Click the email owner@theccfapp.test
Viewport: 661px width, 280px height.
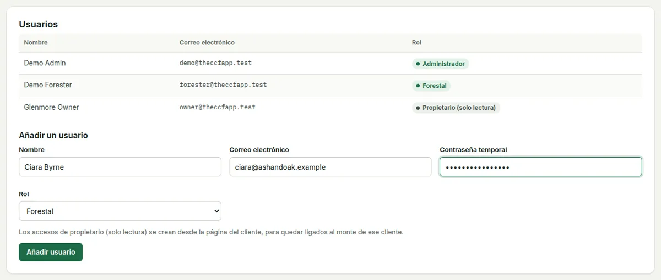tap(218, 107)
